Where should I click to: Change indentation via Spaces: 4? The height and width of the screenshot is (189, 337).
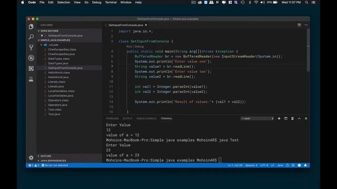[x=251, y=165]
